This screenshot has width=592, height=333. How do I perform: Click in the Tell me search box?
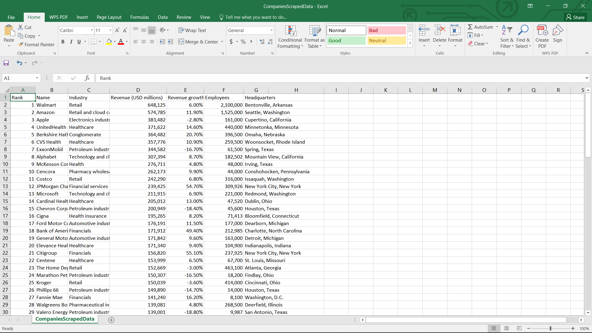click(256, 17)
